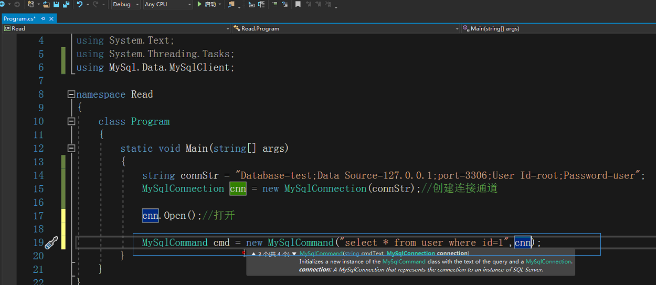This screenshot has height=285, width=656.
Task: Click the connStr variable name on line 14
Action: point(202,175)
